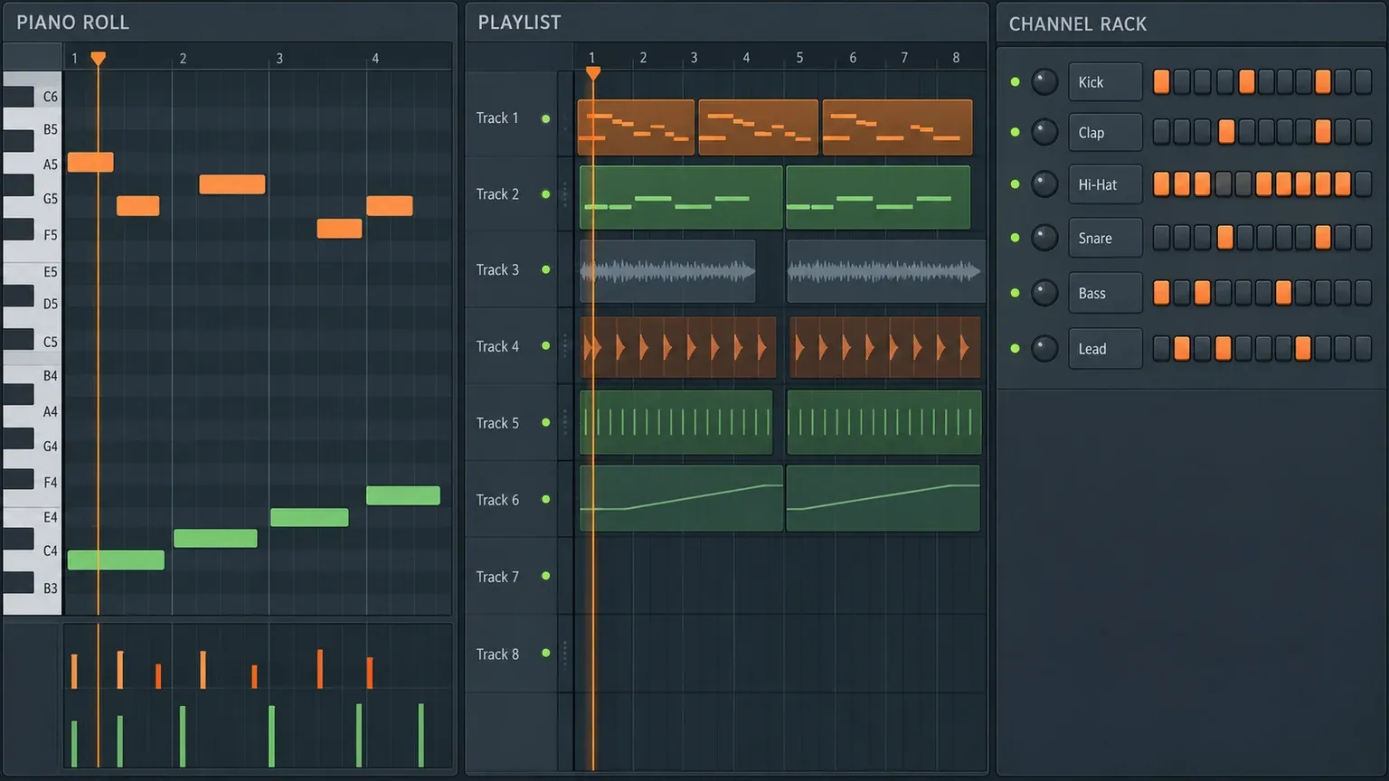The image size is (1389, 781).
Task: Mute the Clap channel green LED
Action: 1015,132
